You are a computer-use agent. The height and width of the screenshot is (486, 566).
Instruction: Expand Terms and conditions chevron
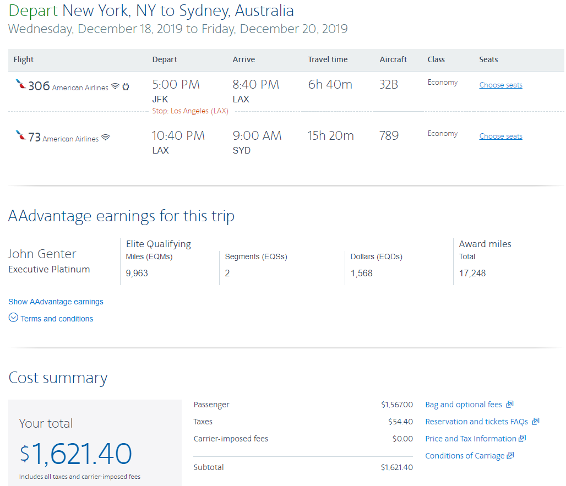point(14,318)
